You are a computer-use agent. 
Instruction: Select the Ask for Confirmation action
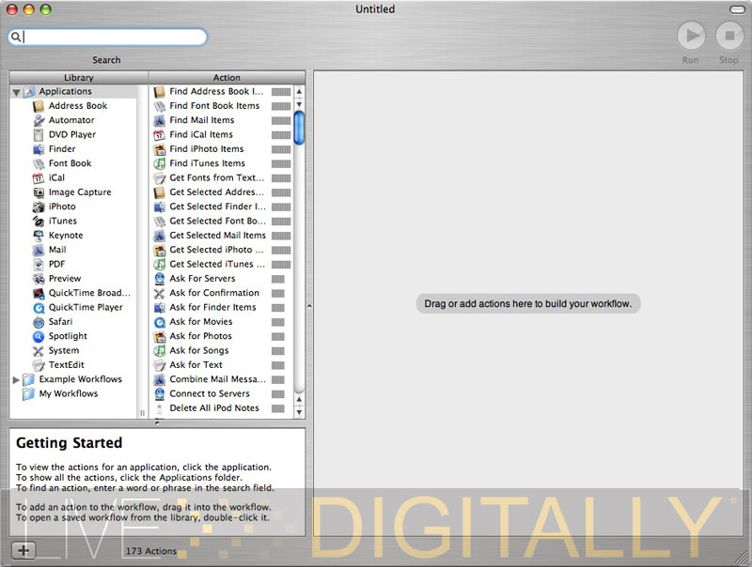[x=213, y=293]
